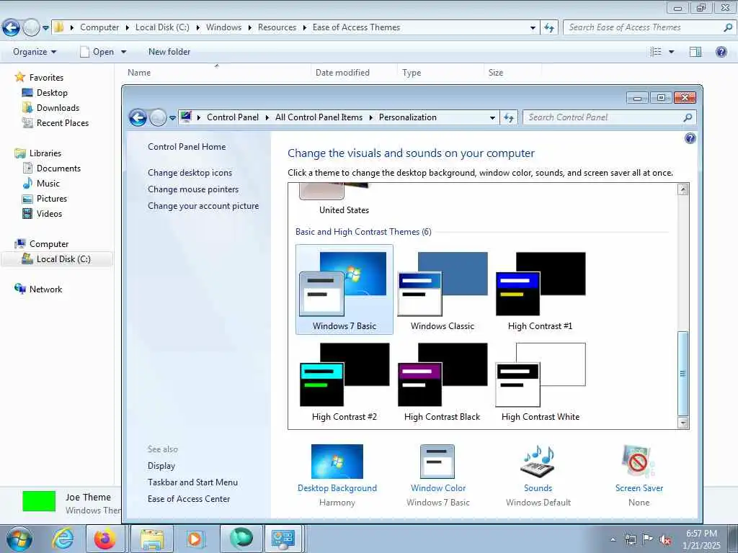Click Refresh icon in Explorer address bar

pos(549,28)
